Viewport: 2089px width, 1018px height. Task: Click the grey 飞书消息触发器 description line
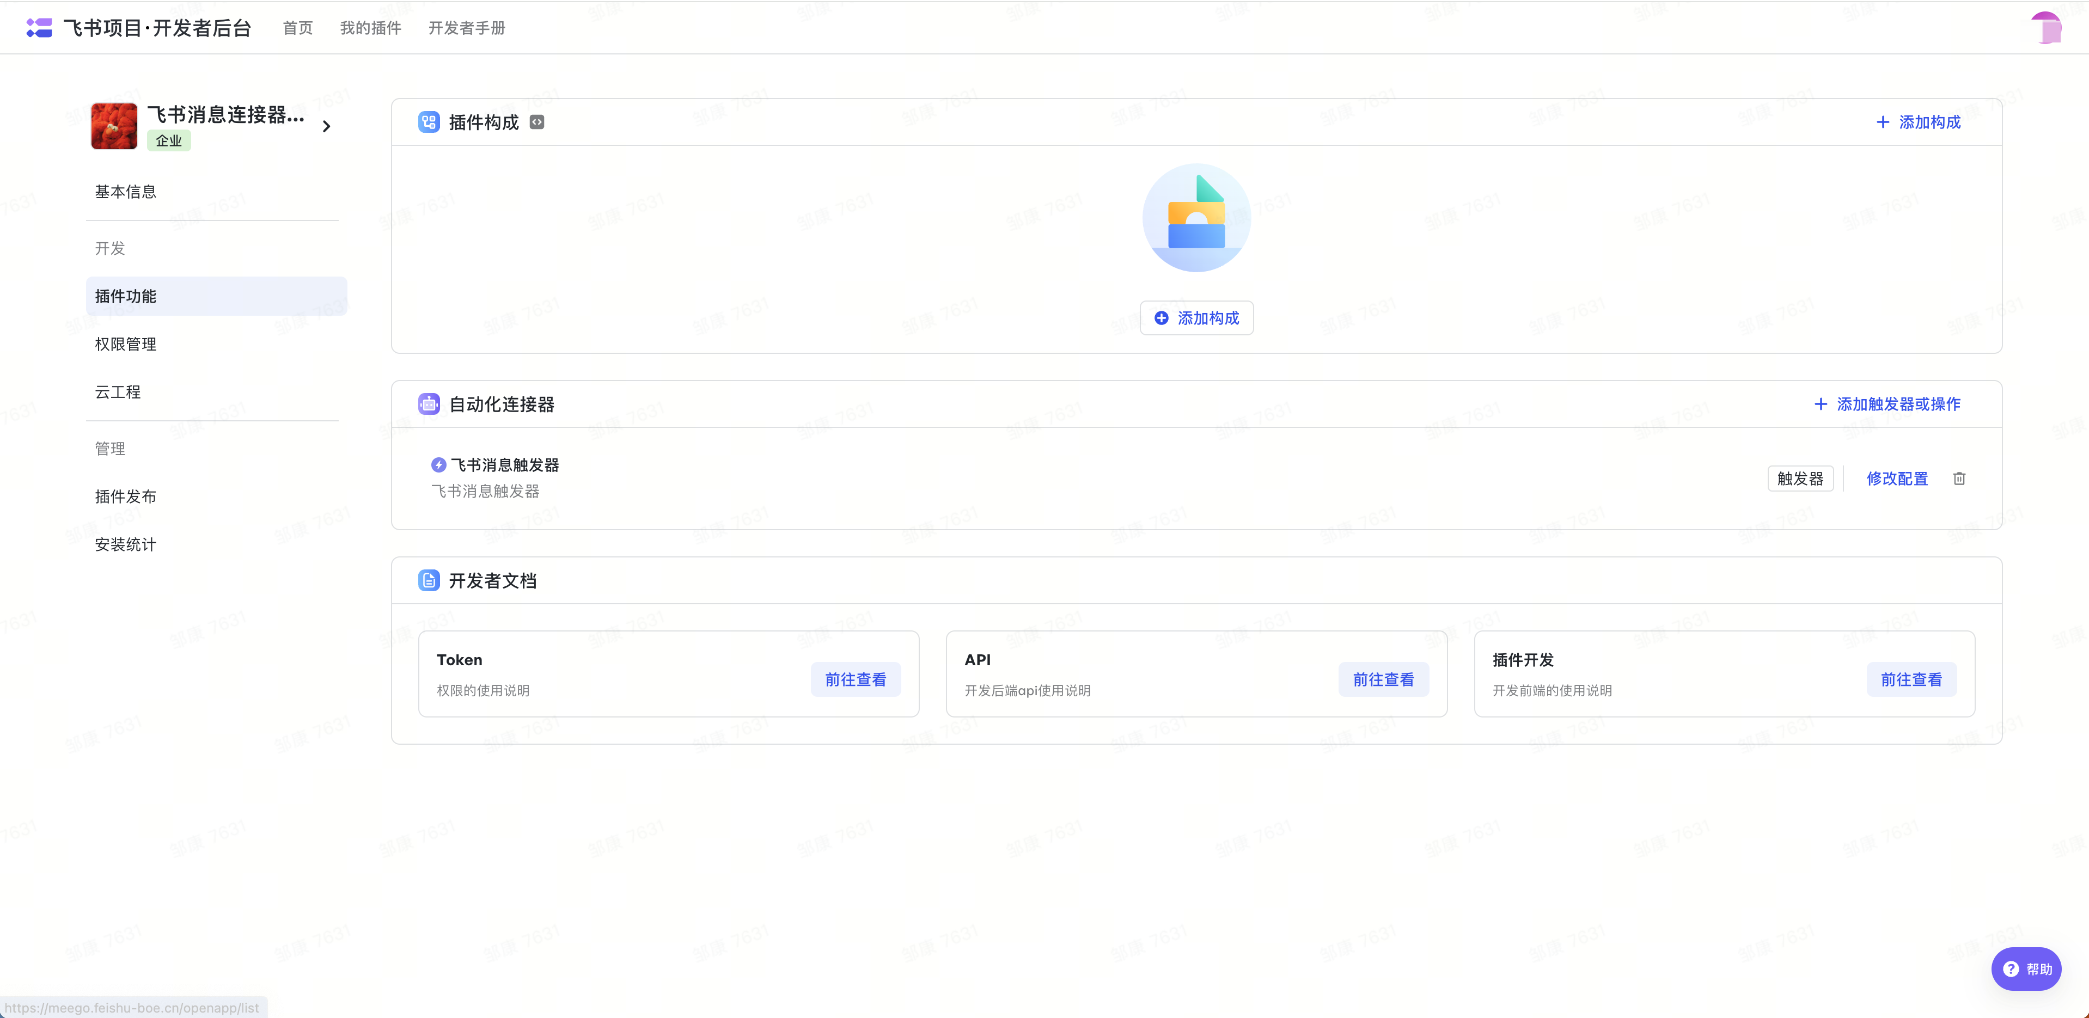click(x=485, y=491)
